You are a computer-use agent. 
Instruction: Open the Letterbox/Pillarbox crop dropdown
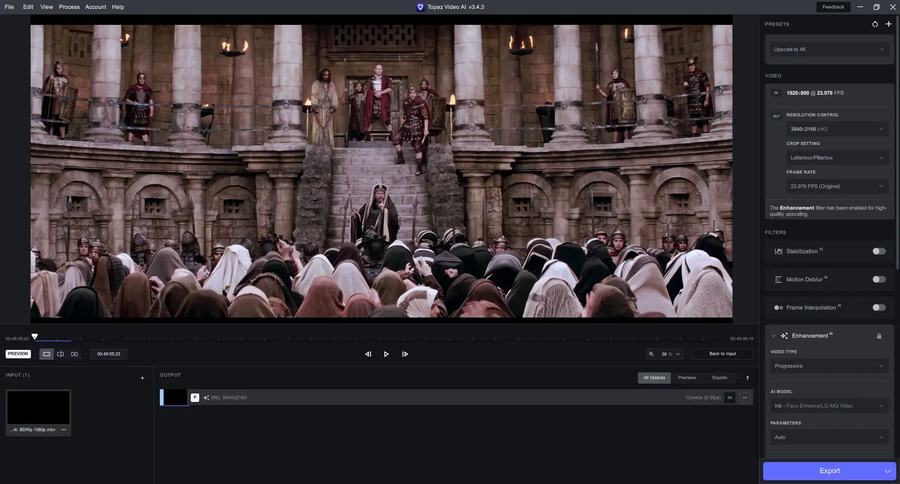837,158
